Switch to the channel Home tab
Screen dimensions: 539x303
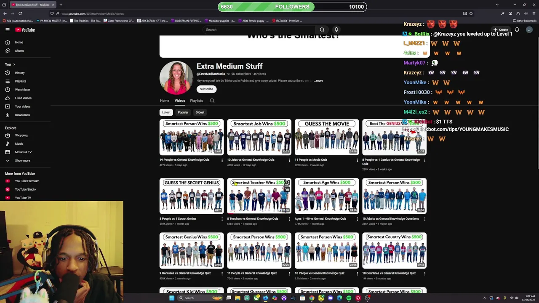165,101
